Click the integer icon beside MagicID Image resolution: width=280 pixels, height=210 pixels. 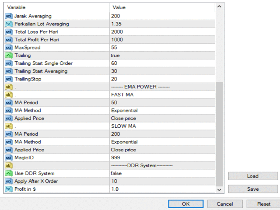pos(8,157)
